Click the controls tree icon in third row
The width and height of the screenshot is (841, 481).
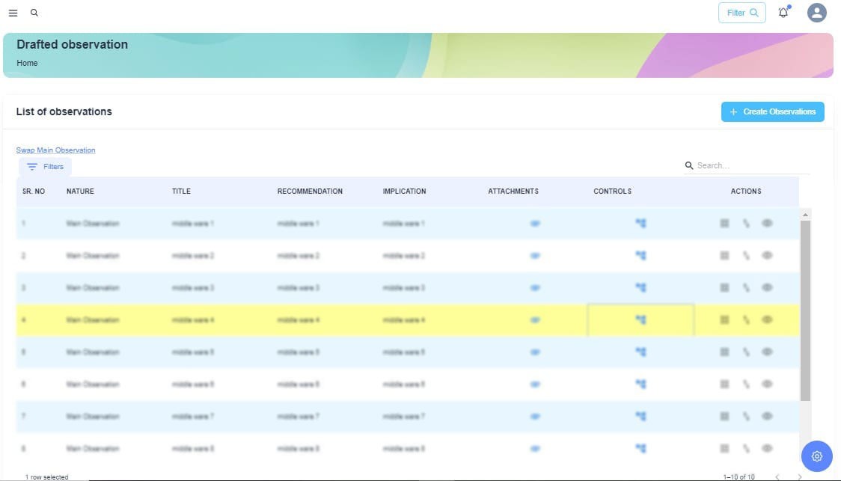tap(640, 287)
